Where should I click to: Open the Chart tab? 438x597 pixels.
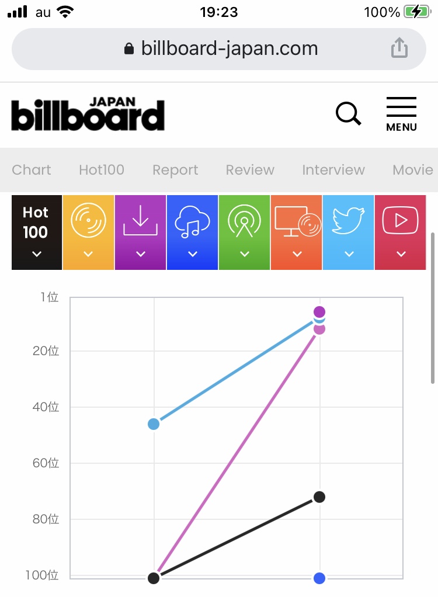click(x=31, y=170)
